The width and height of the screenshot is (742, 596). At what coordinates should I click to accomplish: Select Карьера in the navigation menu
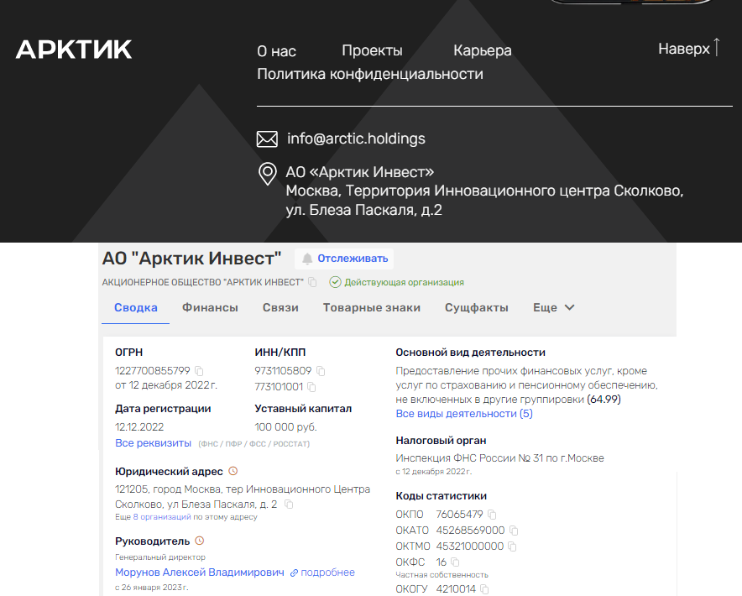483,50
